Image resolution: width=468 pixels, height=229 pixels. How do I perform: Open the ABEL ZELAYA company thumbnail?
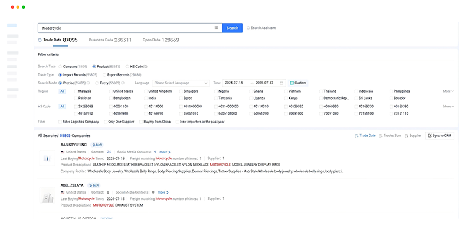[x=47, y=195]
